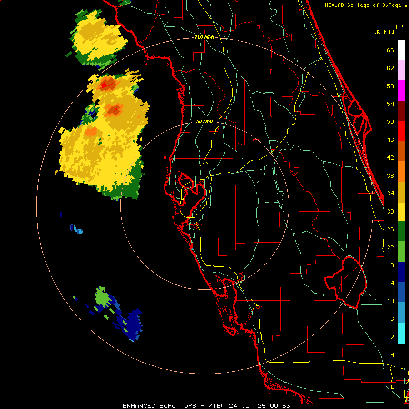Click the 00:53 timestamp
This screenshot has height=409, width=409.
[280, 406]
